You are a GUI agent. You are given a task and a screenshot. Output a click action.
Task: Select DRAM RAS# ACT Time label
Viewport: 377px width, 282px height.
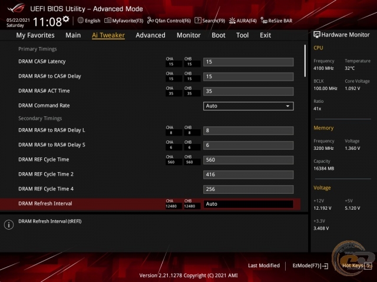point(44,91)
